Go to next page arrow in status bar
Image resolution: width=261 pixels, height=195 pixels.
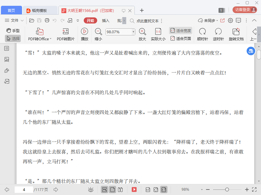pyautogui.click(x=56, y=190)
